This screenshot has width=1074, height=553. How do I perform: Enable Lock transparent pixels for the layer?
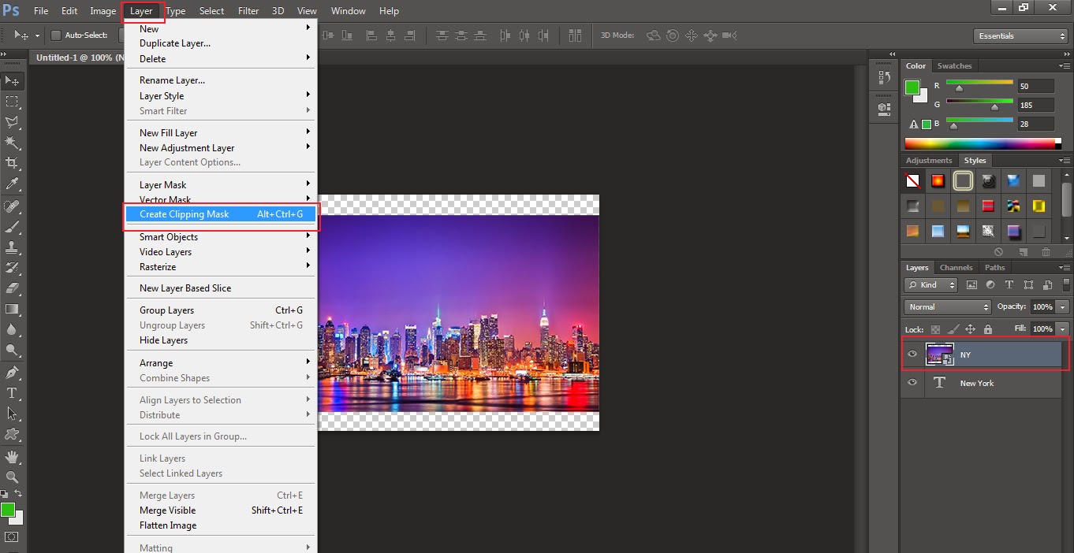[x=934, y=329]
